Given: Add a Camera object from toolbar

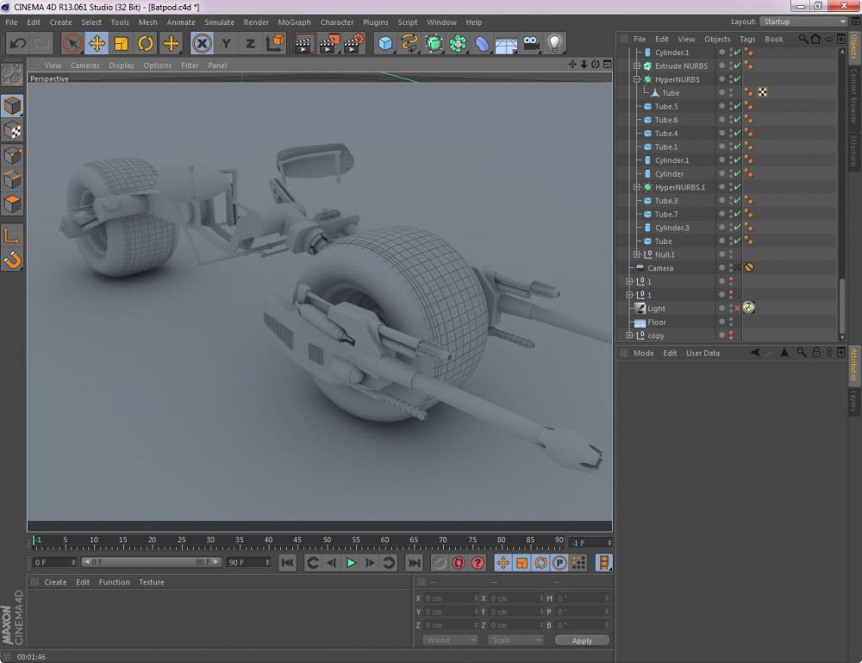Looking at the screenshot, I should (531, 43).
